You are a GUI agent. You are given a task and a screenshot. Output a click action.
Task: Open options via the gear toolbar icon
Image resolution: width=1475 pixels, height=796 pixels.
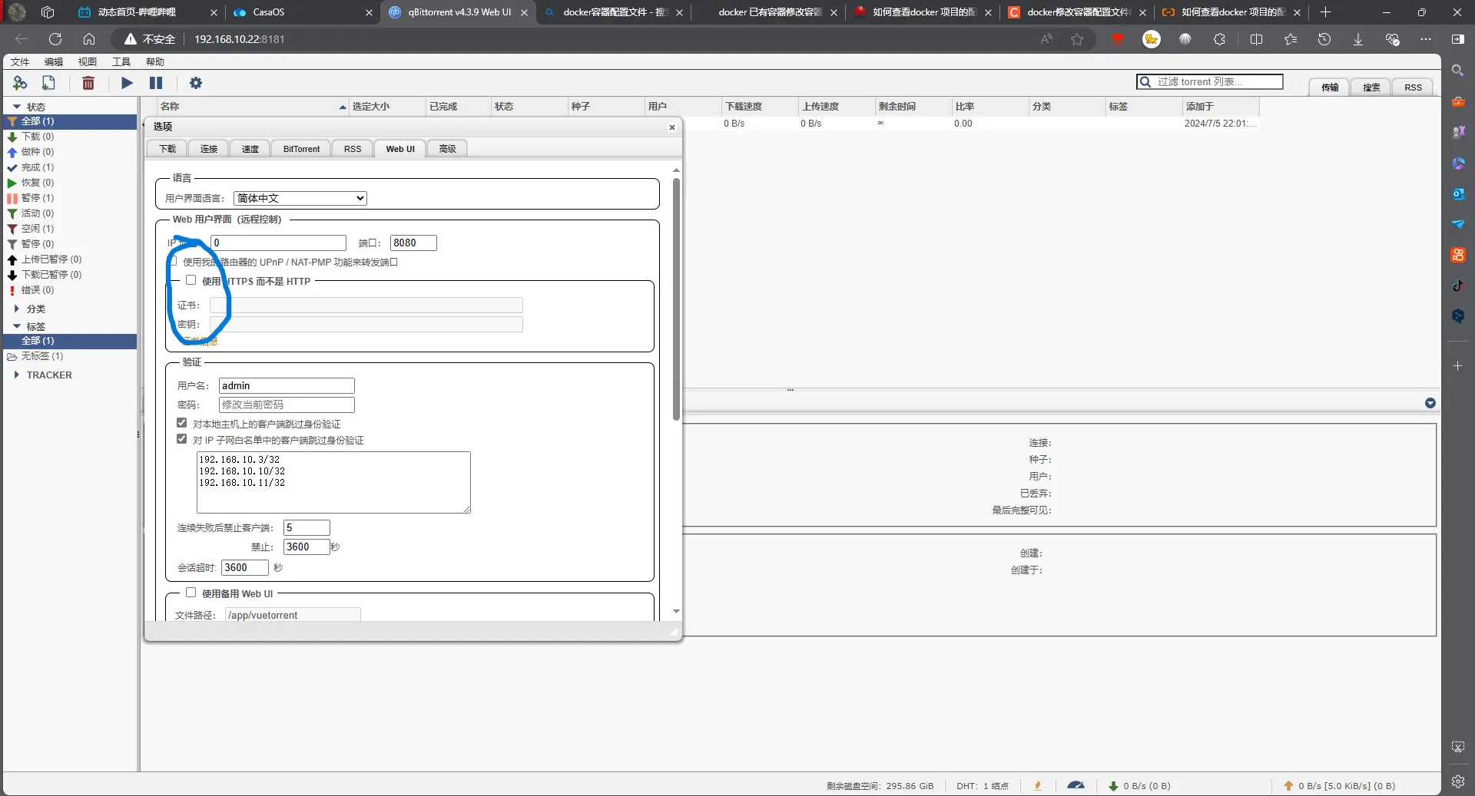pyautogui.click(x=196, y=83)
